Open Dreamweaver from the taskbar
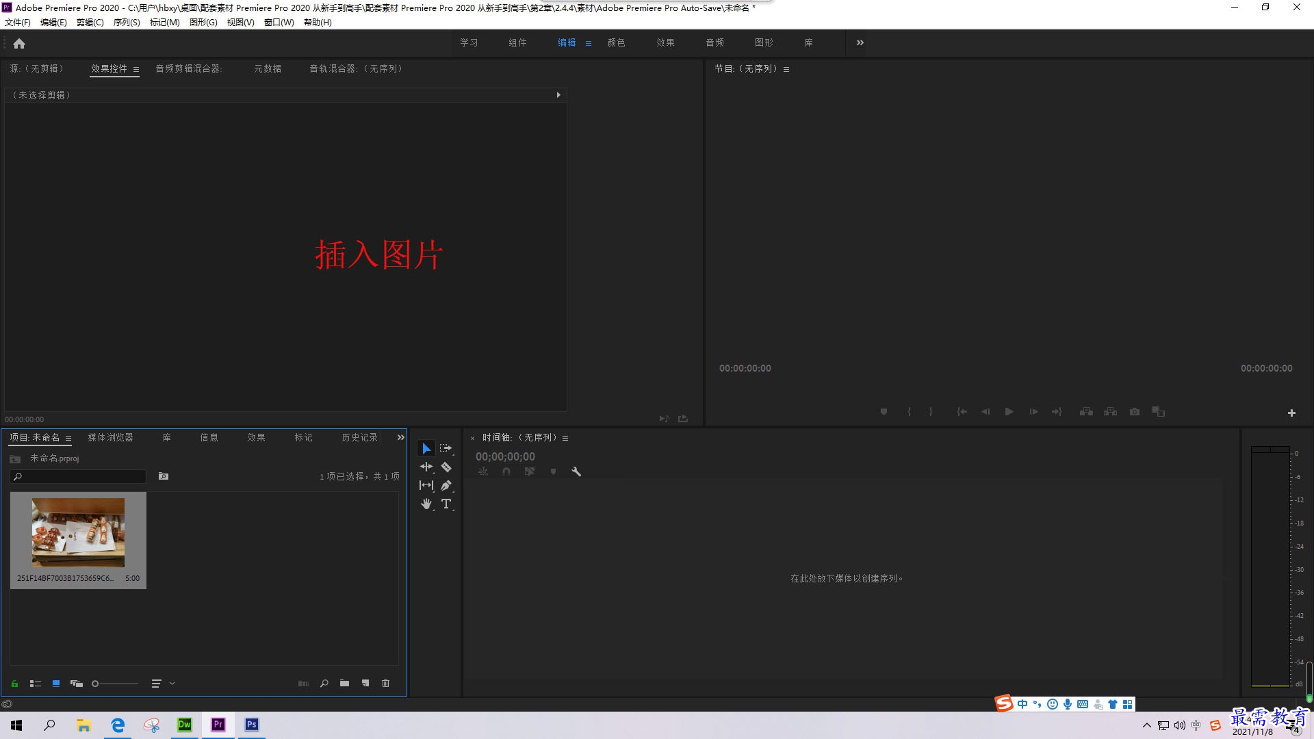This screenshot has width=1314, height=739. pyautogui.click(x=185, y=725)
